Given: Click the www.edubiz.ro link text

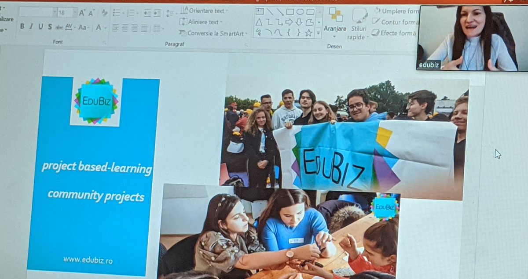Looking at the screenshot, I should [x=88, y=260].
